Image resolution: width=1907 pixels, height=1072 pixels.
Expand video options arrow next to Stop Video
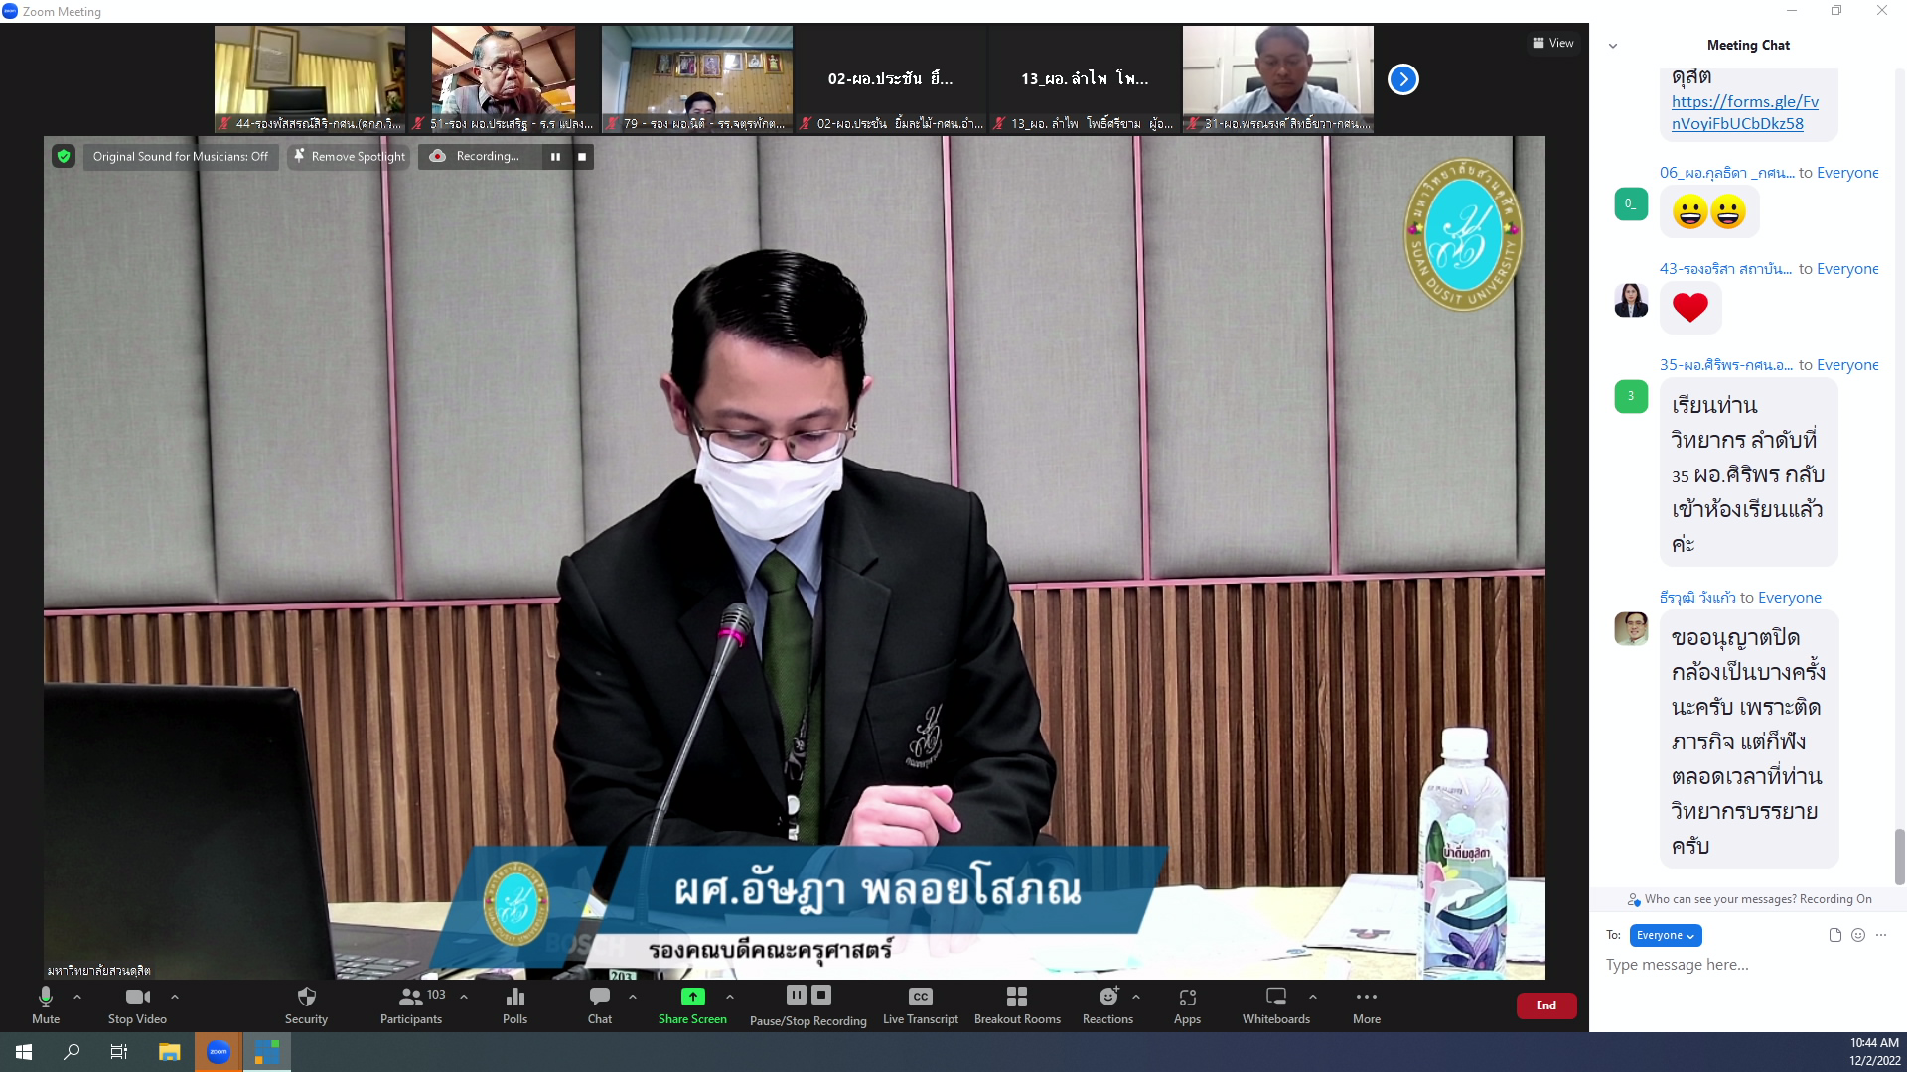pyautogui.click(x=175, y=997)
